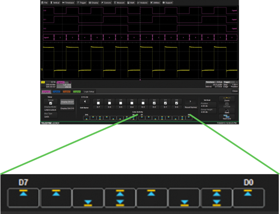Edit the D.0 line name
The width and height of the screenshot is (280, 214).
[x=176, y=107]
